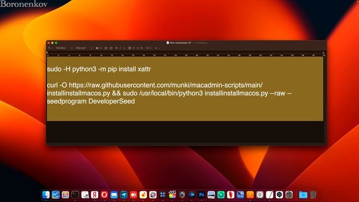This screenshot has width=359, height=202.
Task: Align text left in TextEdit toolbar
Action: pos(130,48)
